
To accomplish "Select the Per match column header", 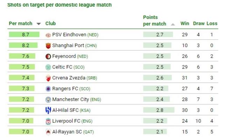I will (21, 23).
